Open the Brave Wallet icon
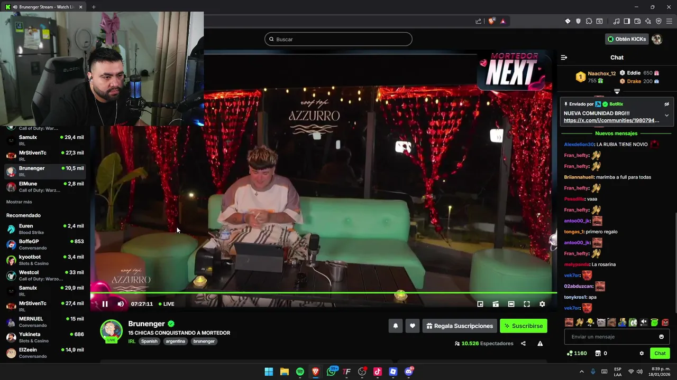 [x=637, y=21]
